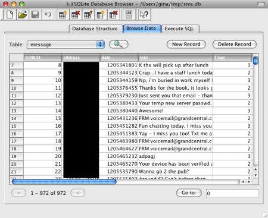
Task: Click the Create Table toolbar icon
Action: (x=63, y=15)
